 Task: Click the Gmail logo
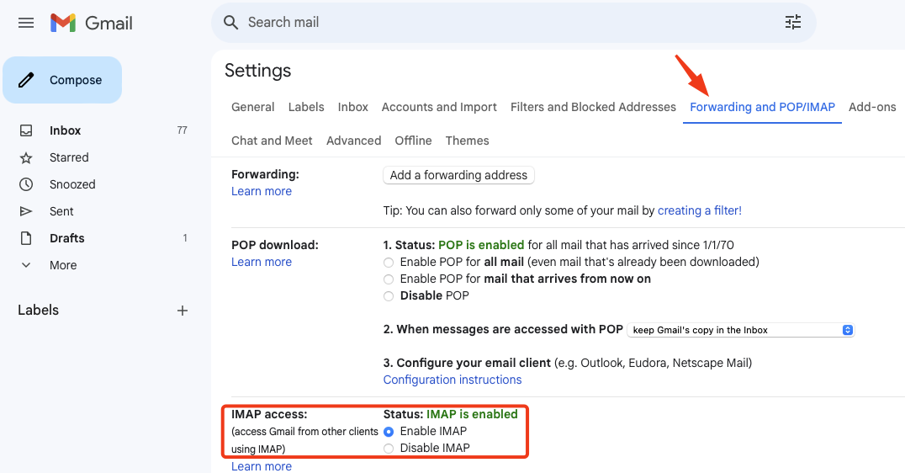coord(91,23)
